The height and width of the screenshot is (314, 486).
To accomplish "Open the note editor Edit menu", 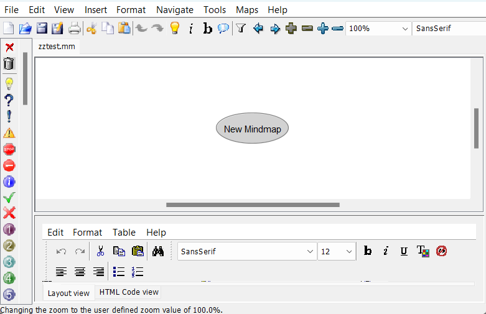I will coord(55,233).
